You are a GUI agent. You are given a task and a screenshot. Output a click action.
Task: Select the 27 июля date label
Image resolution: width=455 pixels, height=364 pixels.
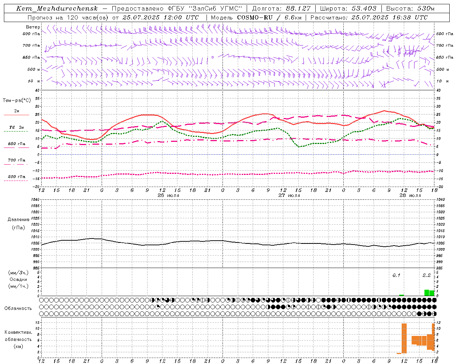point(289,196)
